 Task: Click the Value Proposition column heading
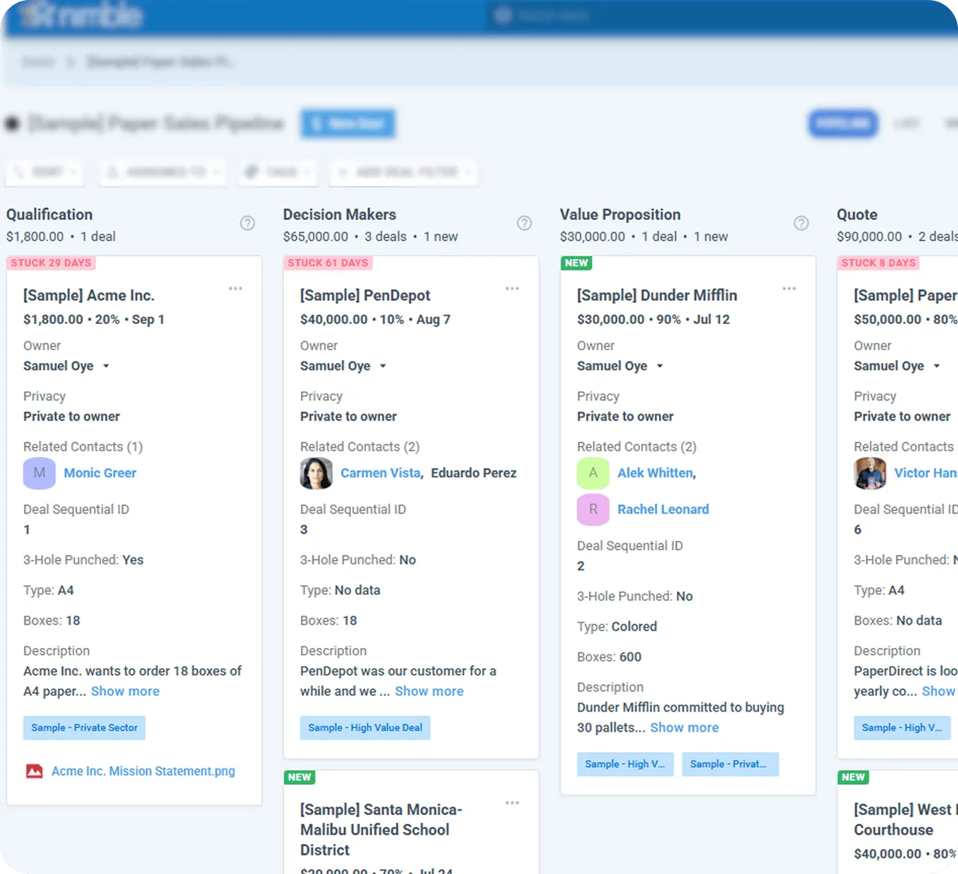(x=620, y=215)
